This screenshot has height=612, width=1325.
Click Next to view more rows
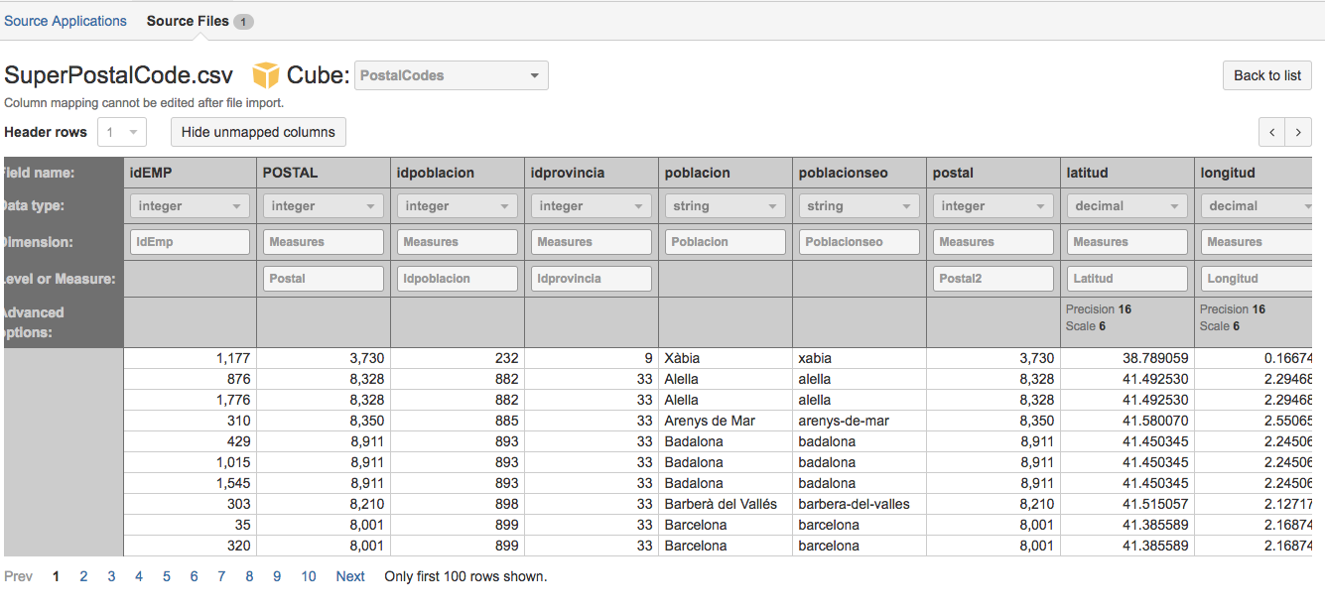pos(349,575)
